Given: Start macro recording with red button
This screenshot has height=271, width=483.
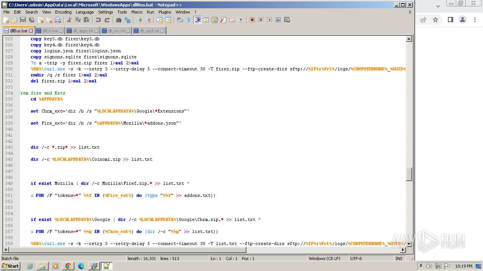Looking at the screenshot, I should [x=252, y=20].
